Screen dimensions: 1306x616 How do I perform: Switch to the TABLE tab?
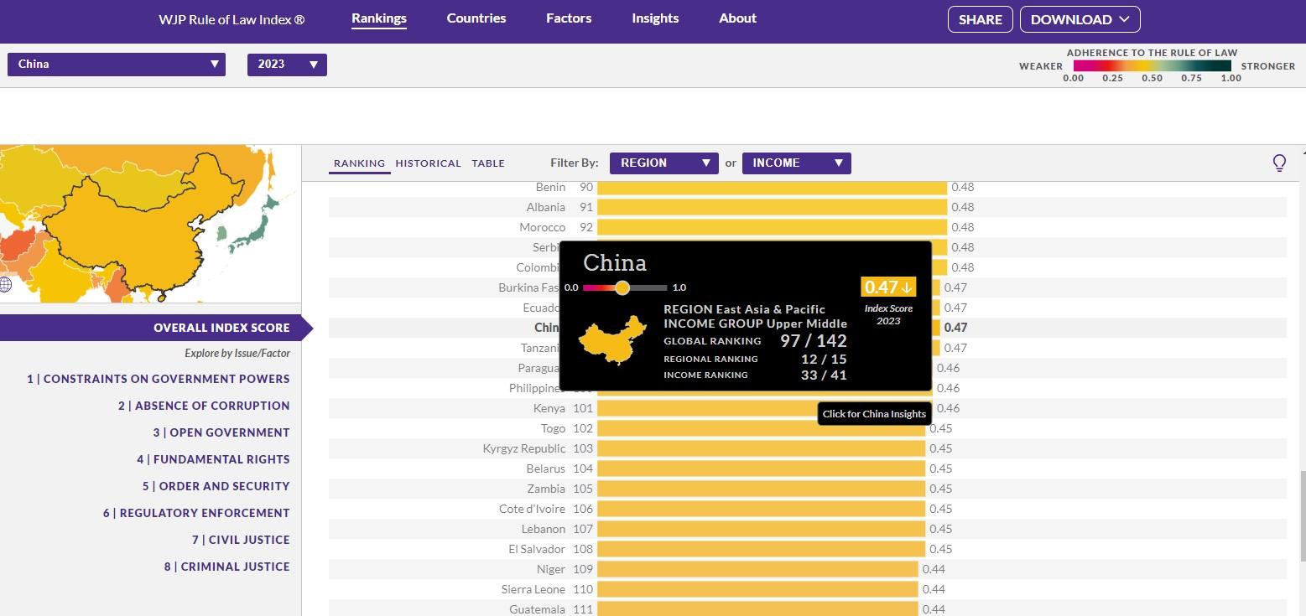(x=488, y=163)
